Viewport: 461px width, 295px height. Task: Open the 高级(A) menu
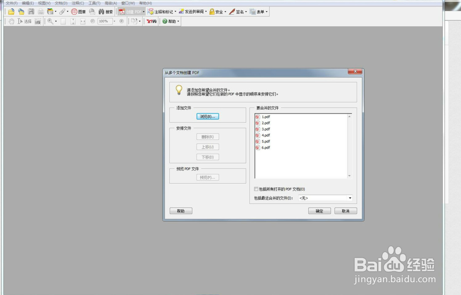click(x=111, y=3)
